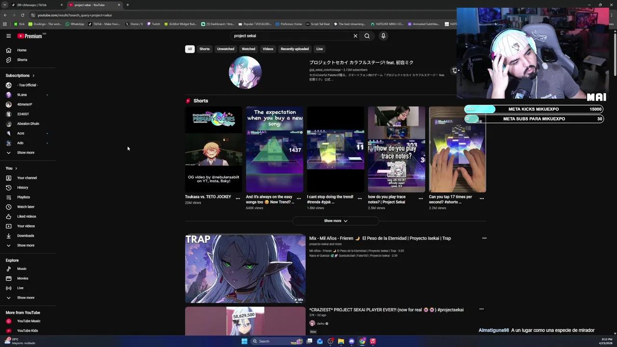Clear the search box with the X
617x347 pixels.
(x=355, y=36)
